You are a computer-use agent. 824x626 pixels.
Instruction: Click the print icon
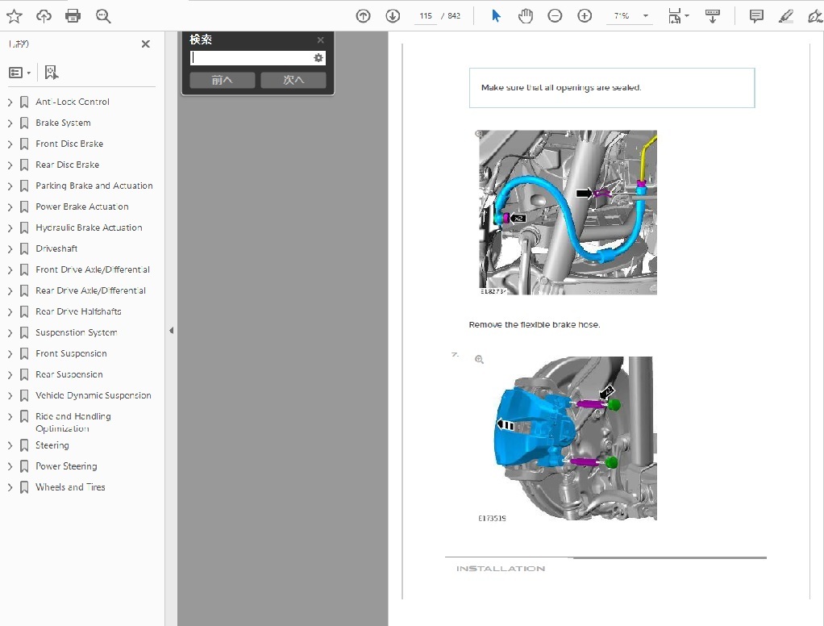[x=73, y=16]
